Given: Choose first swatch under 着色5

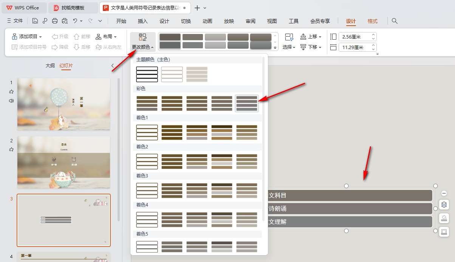Looking at the screenshot, I should coord(147,247).
